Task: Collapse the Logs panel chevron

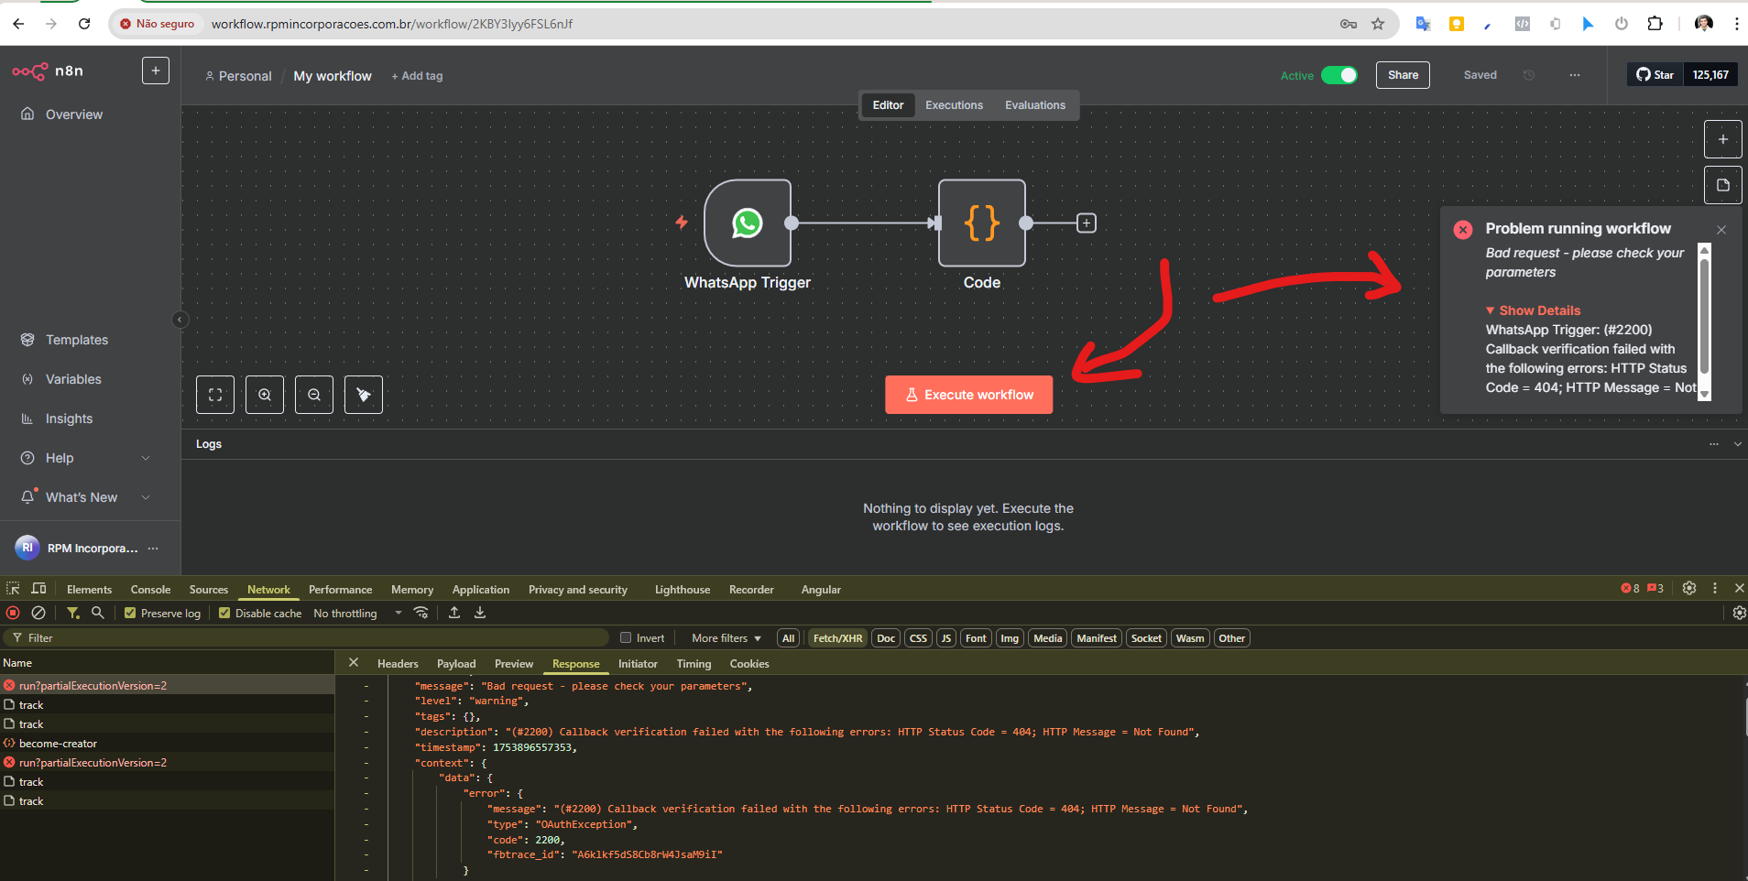Action: [1737, 444]
